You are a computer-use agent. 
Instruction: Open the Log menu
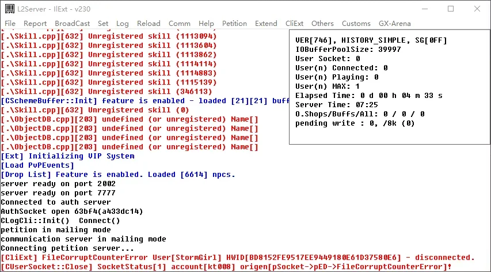123,24
